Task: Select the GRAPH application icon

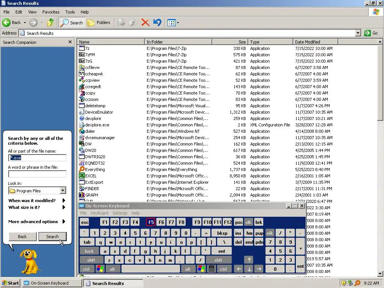Action: (81, 195)
